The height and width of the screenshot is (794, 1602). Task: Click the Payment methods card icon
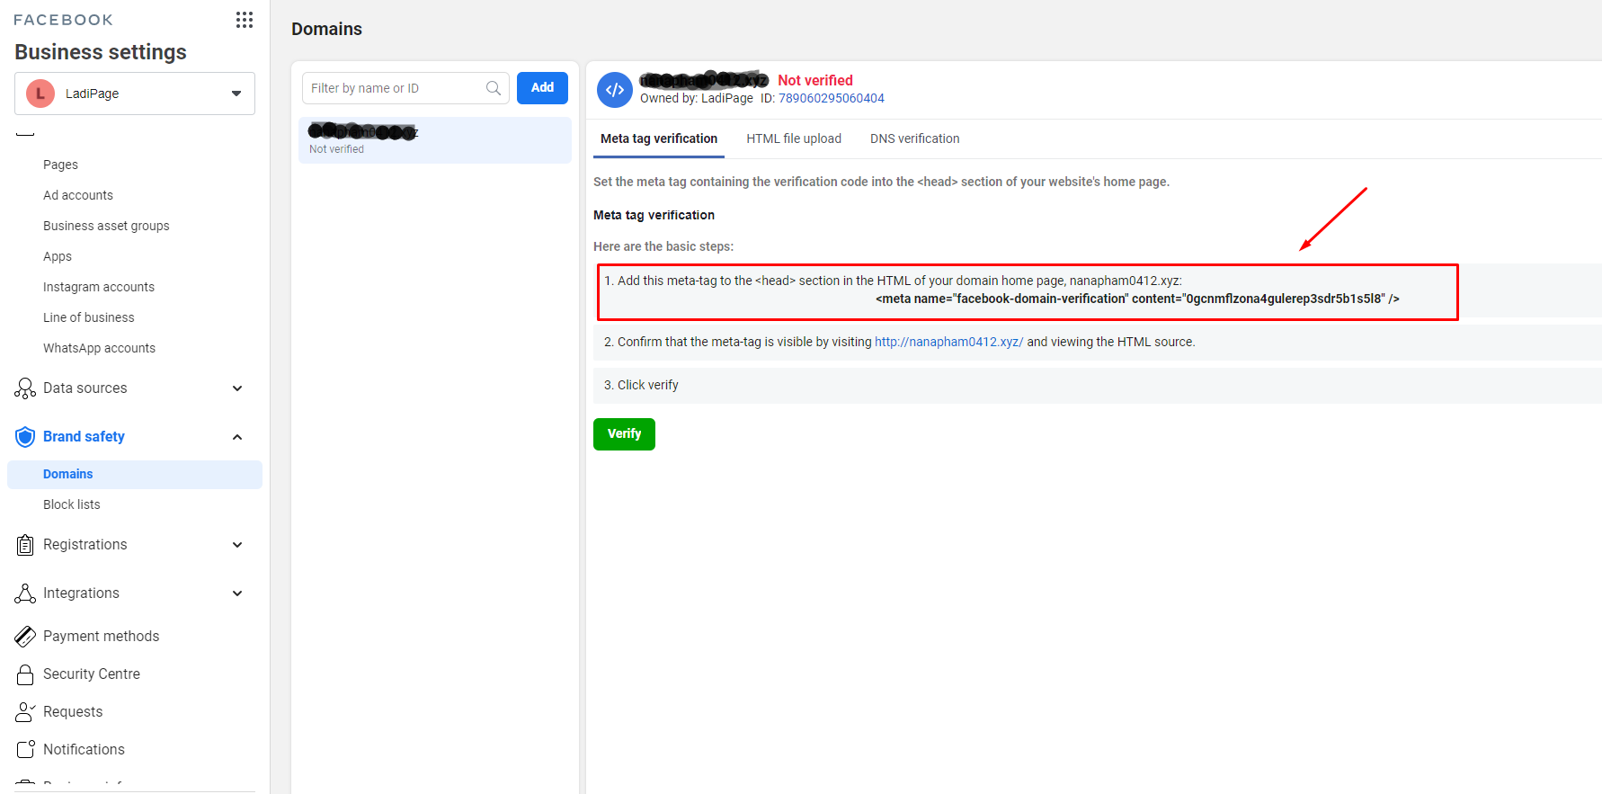[25, 637]
